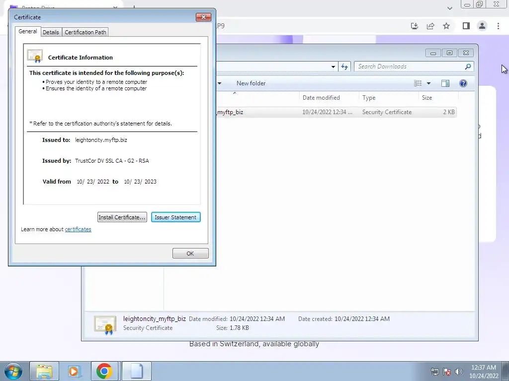Click in the Search Downloads field
The image size is (509, 381).
point(410,66)
